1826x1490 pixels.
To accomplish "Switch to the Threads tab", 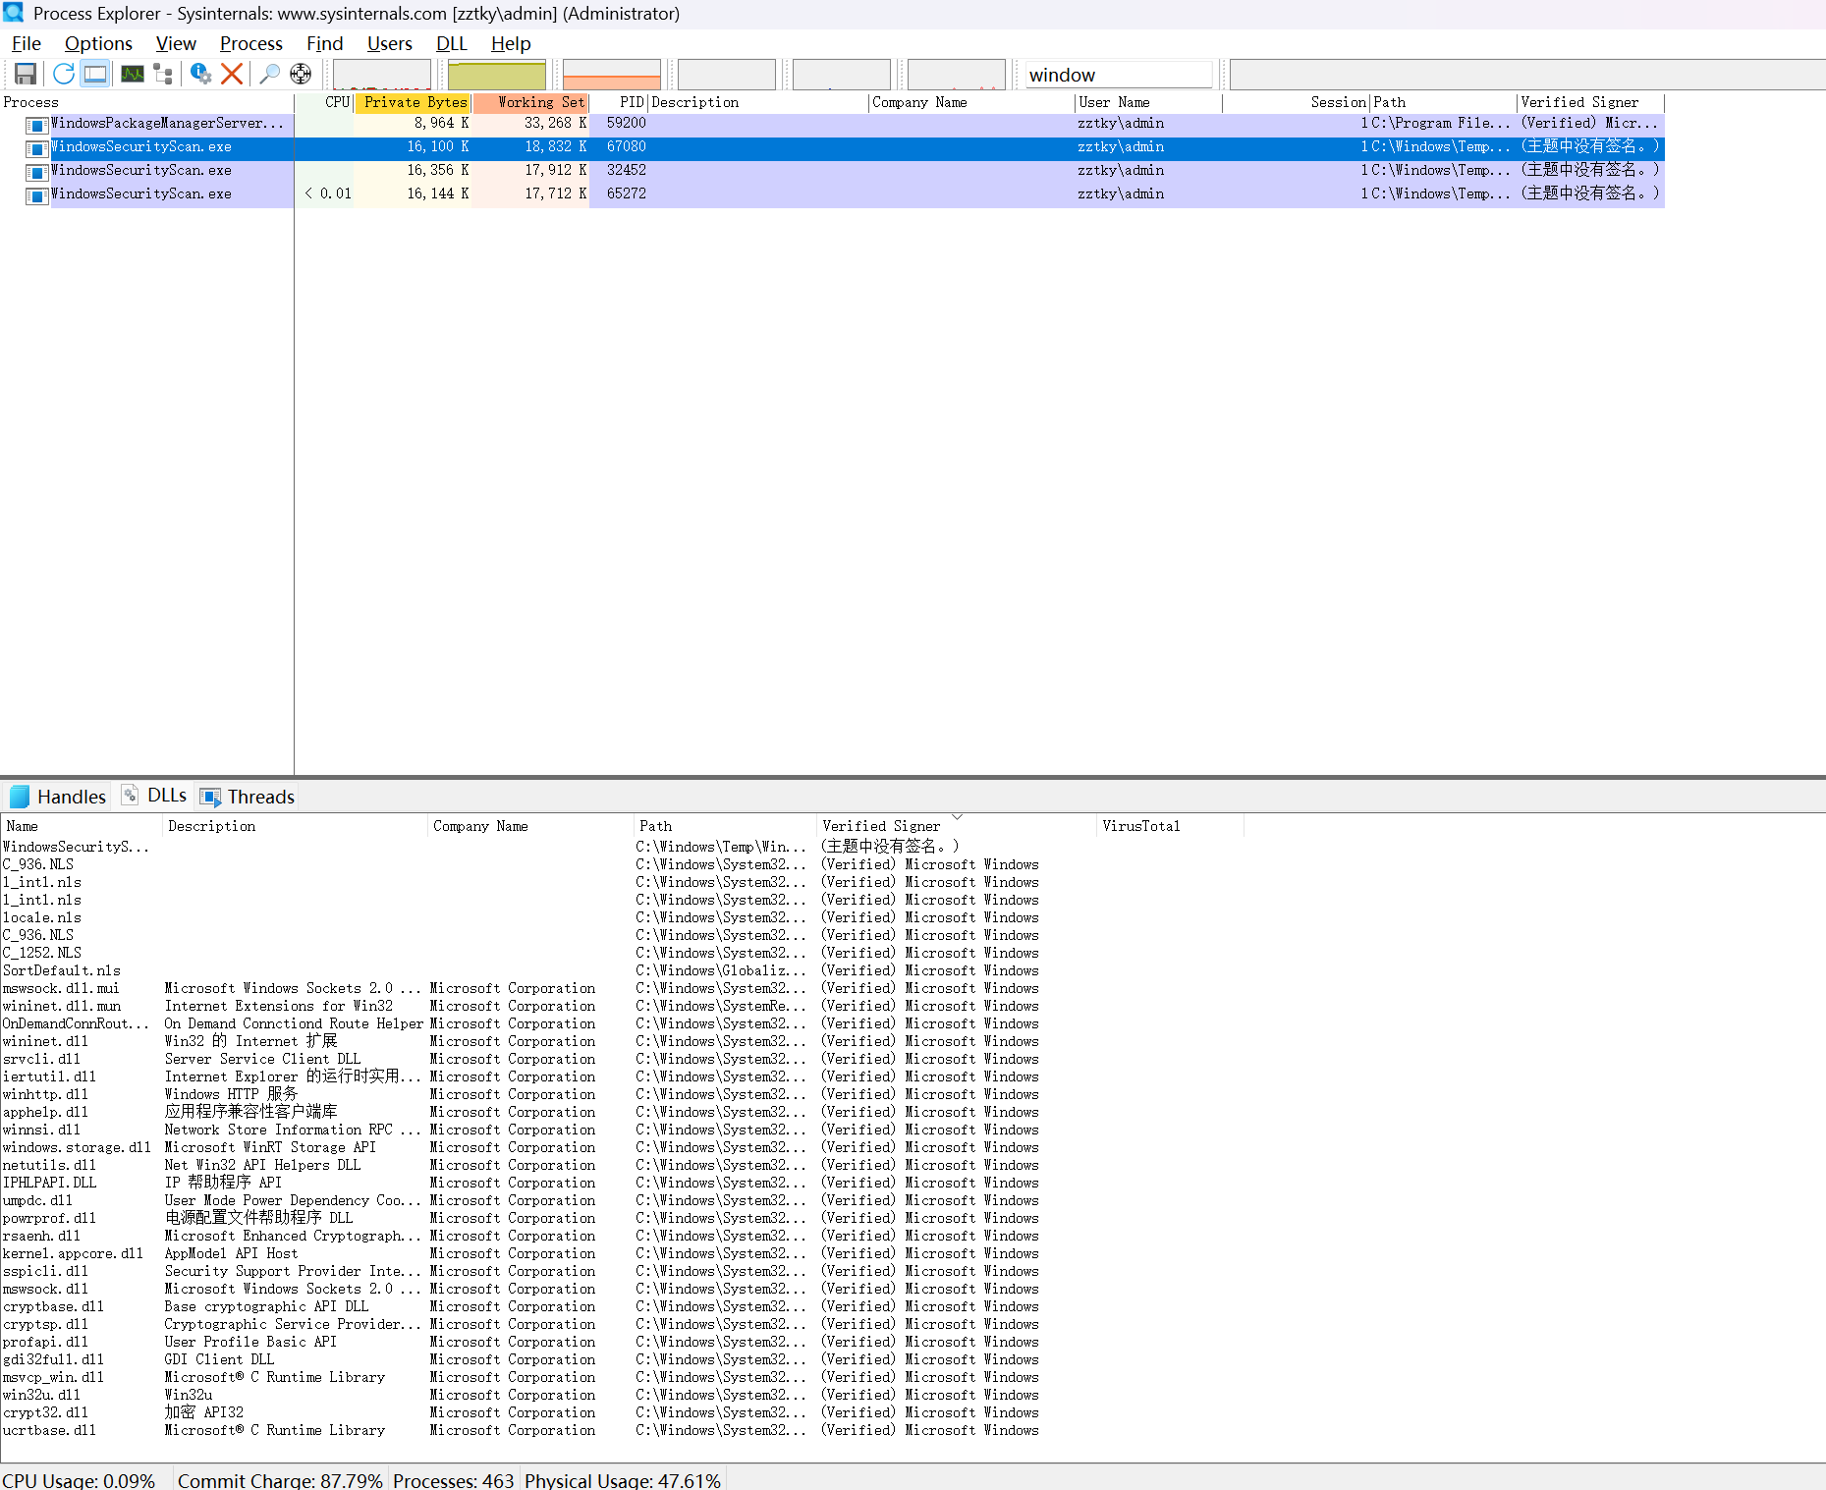I will (248, 797).
